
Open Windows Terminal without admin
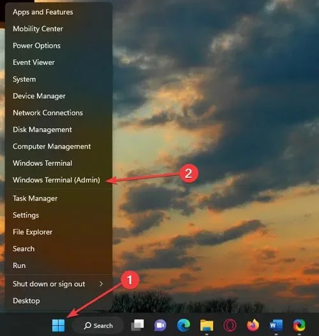(58, 163)
